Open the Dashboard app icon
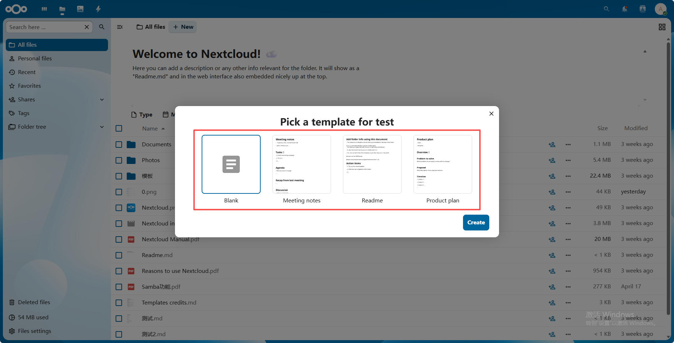The height and width of the screenshot is (343, 674). (x=44, y=9)
